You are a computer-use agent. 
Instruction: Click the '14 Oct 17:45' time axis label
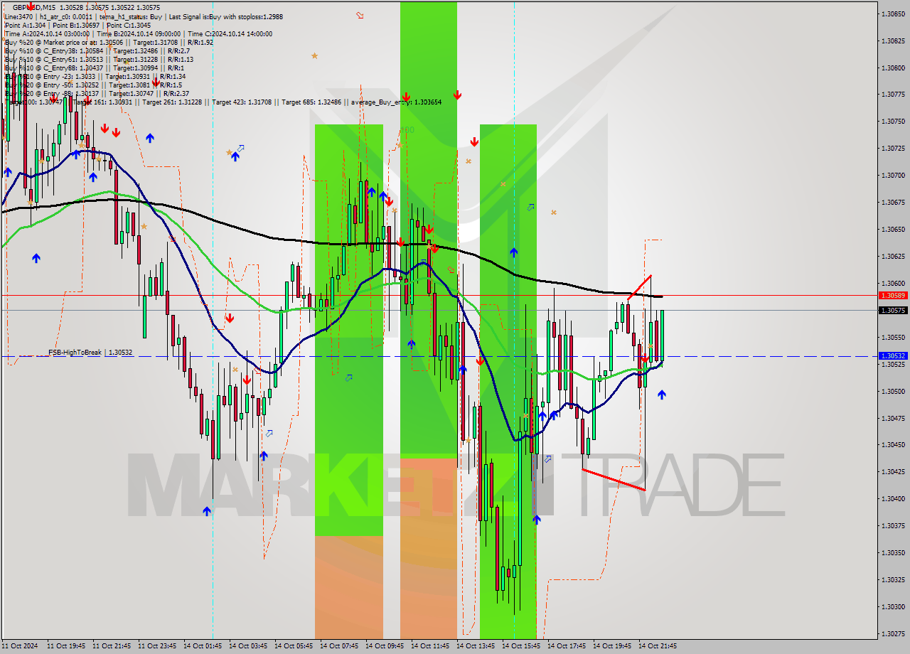(x=567, y=646)
